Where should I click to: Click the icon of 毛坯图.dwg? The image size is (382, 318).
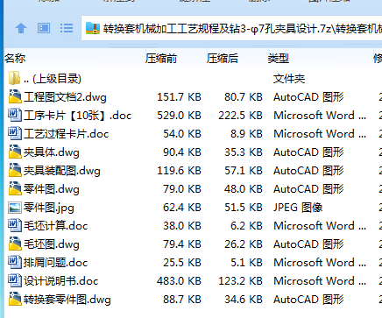[15, 244]
